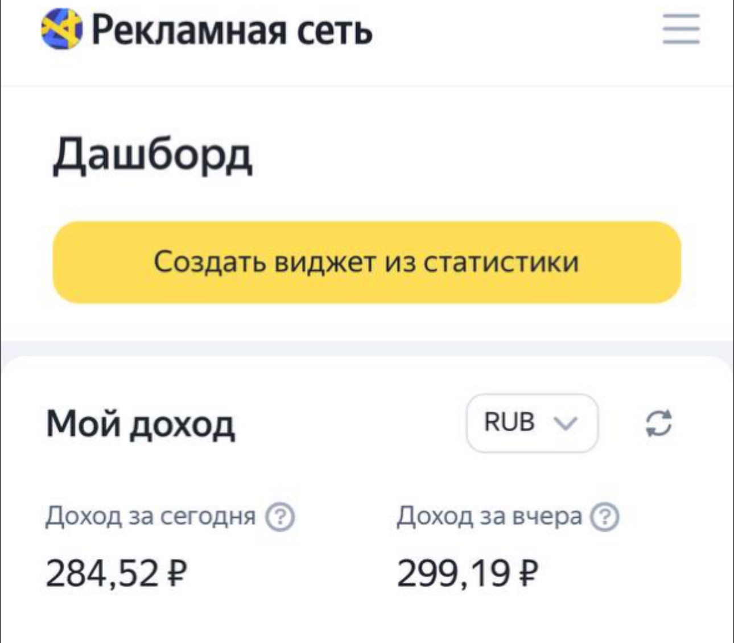734x643 pixels.
Task: Click today's income amount 284,52
Action: coord(101,573)
